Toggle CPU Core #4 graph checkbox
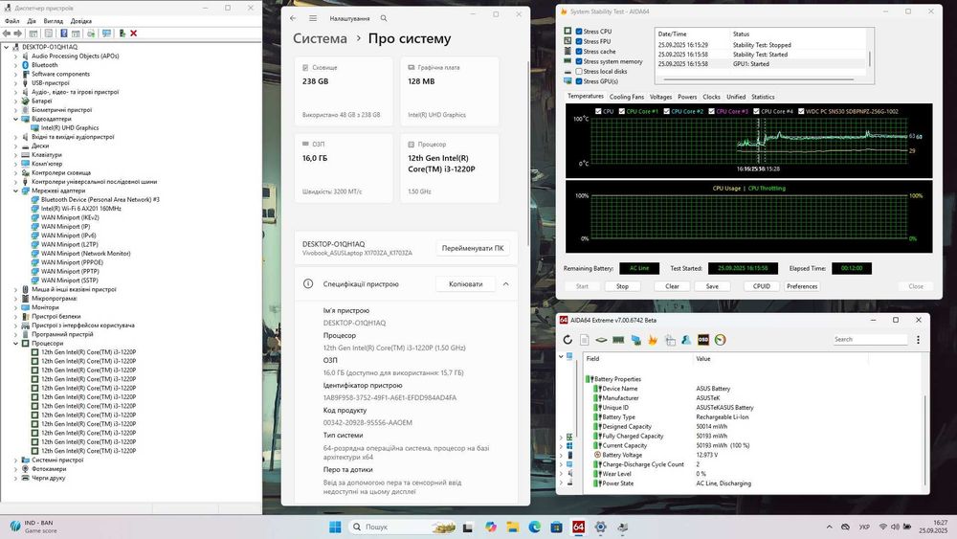The height and width of the screenshot is (539, 957). (x=756, y=111)
